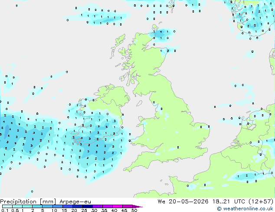This screenshot has height=212, width=275.
Task: Click the 0.5–1 mm legend color swatch
Action: coord(17,206)
